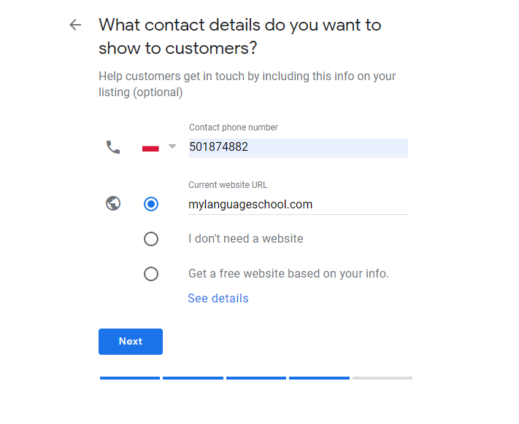This screenshot has width=519, height=424.
Task: Click the Contact phone number field
Action: pos(299,147)
